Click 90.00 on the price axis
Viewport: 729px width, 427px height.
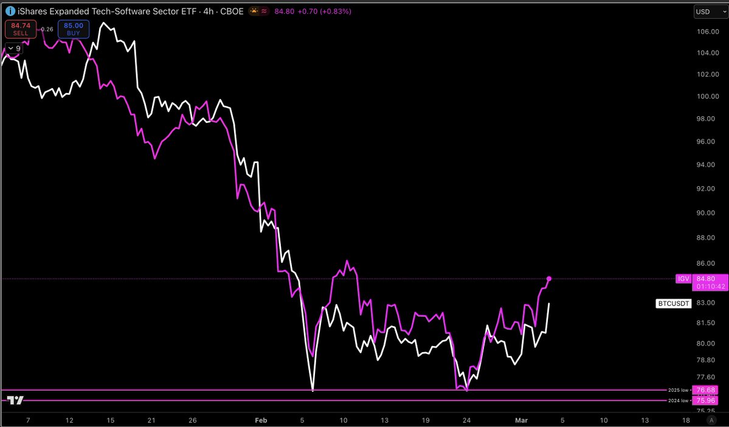click(707, 212)
